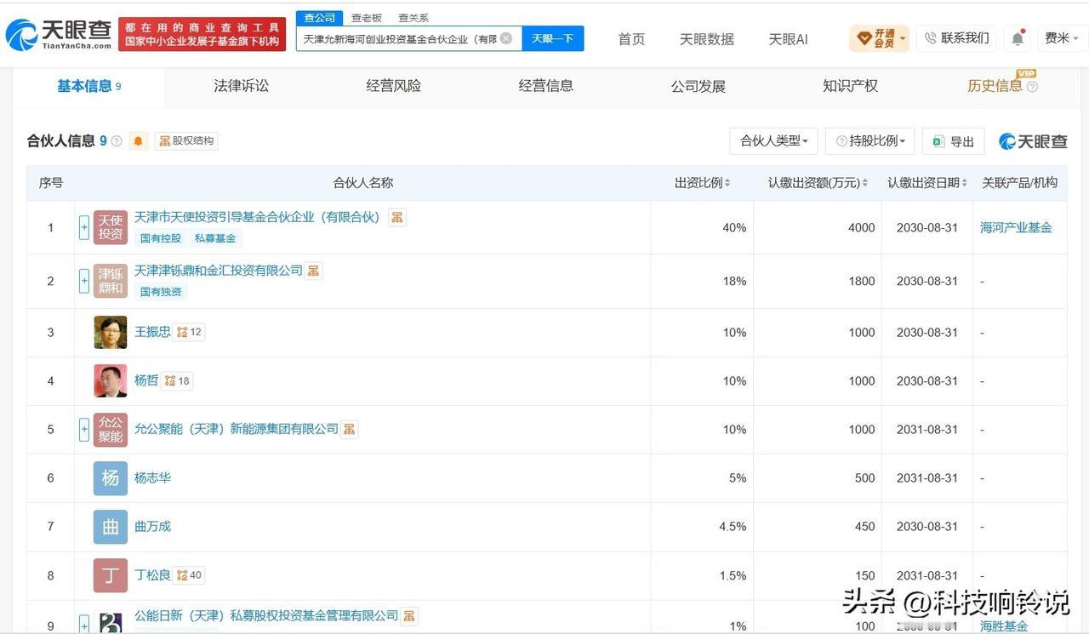Open the 杨志华 partner name link

(x=152, y=478)
